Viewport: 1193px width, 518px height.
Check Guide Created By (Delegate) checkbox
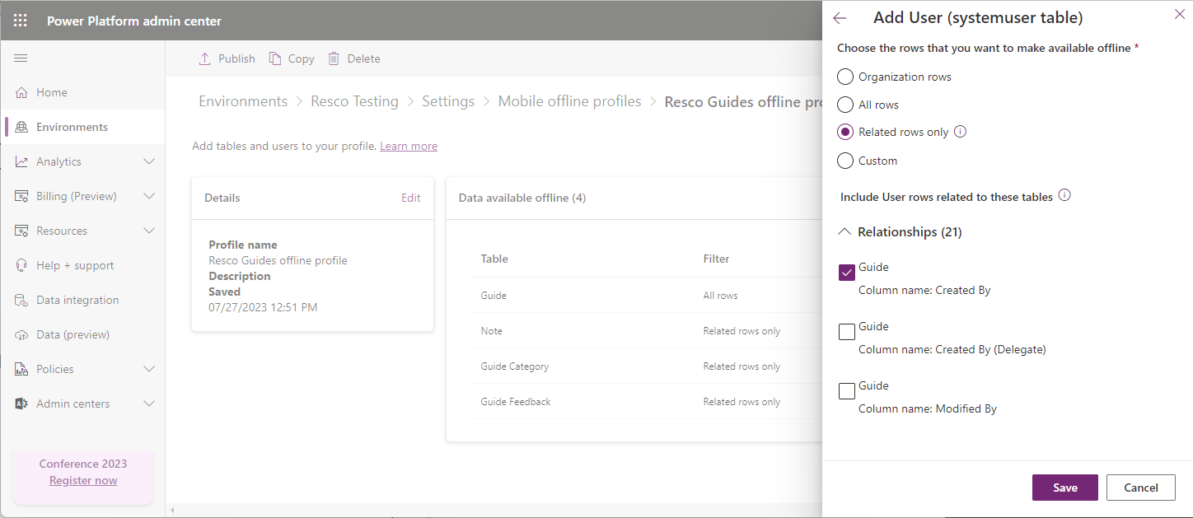(846, 332)
